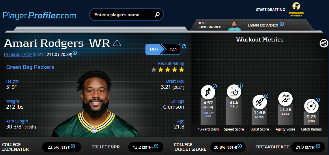The height and width of the screenshot is (155, 329).
Task: Click the Start Drafting text
Action: coord(270,10)
